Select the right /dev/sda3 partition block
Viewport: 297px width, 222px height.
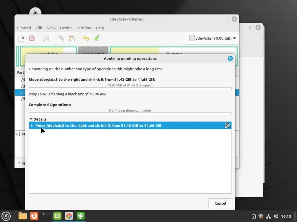tap(173, 50)
